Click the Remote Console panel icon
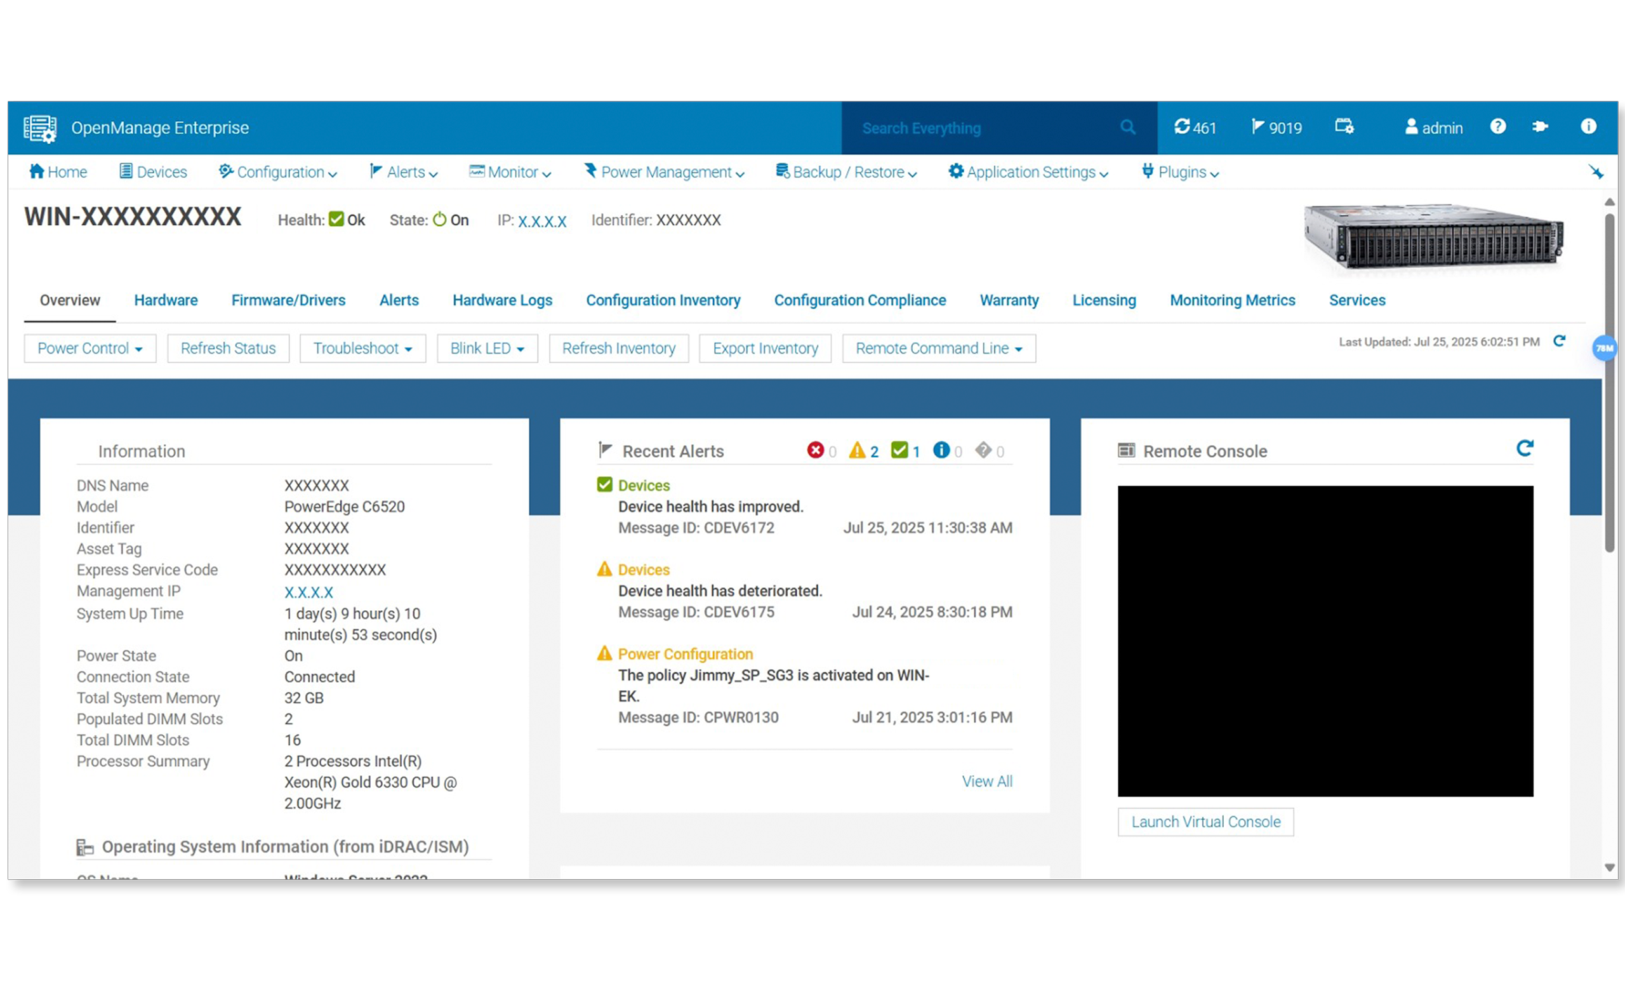 pos(1127,451)
